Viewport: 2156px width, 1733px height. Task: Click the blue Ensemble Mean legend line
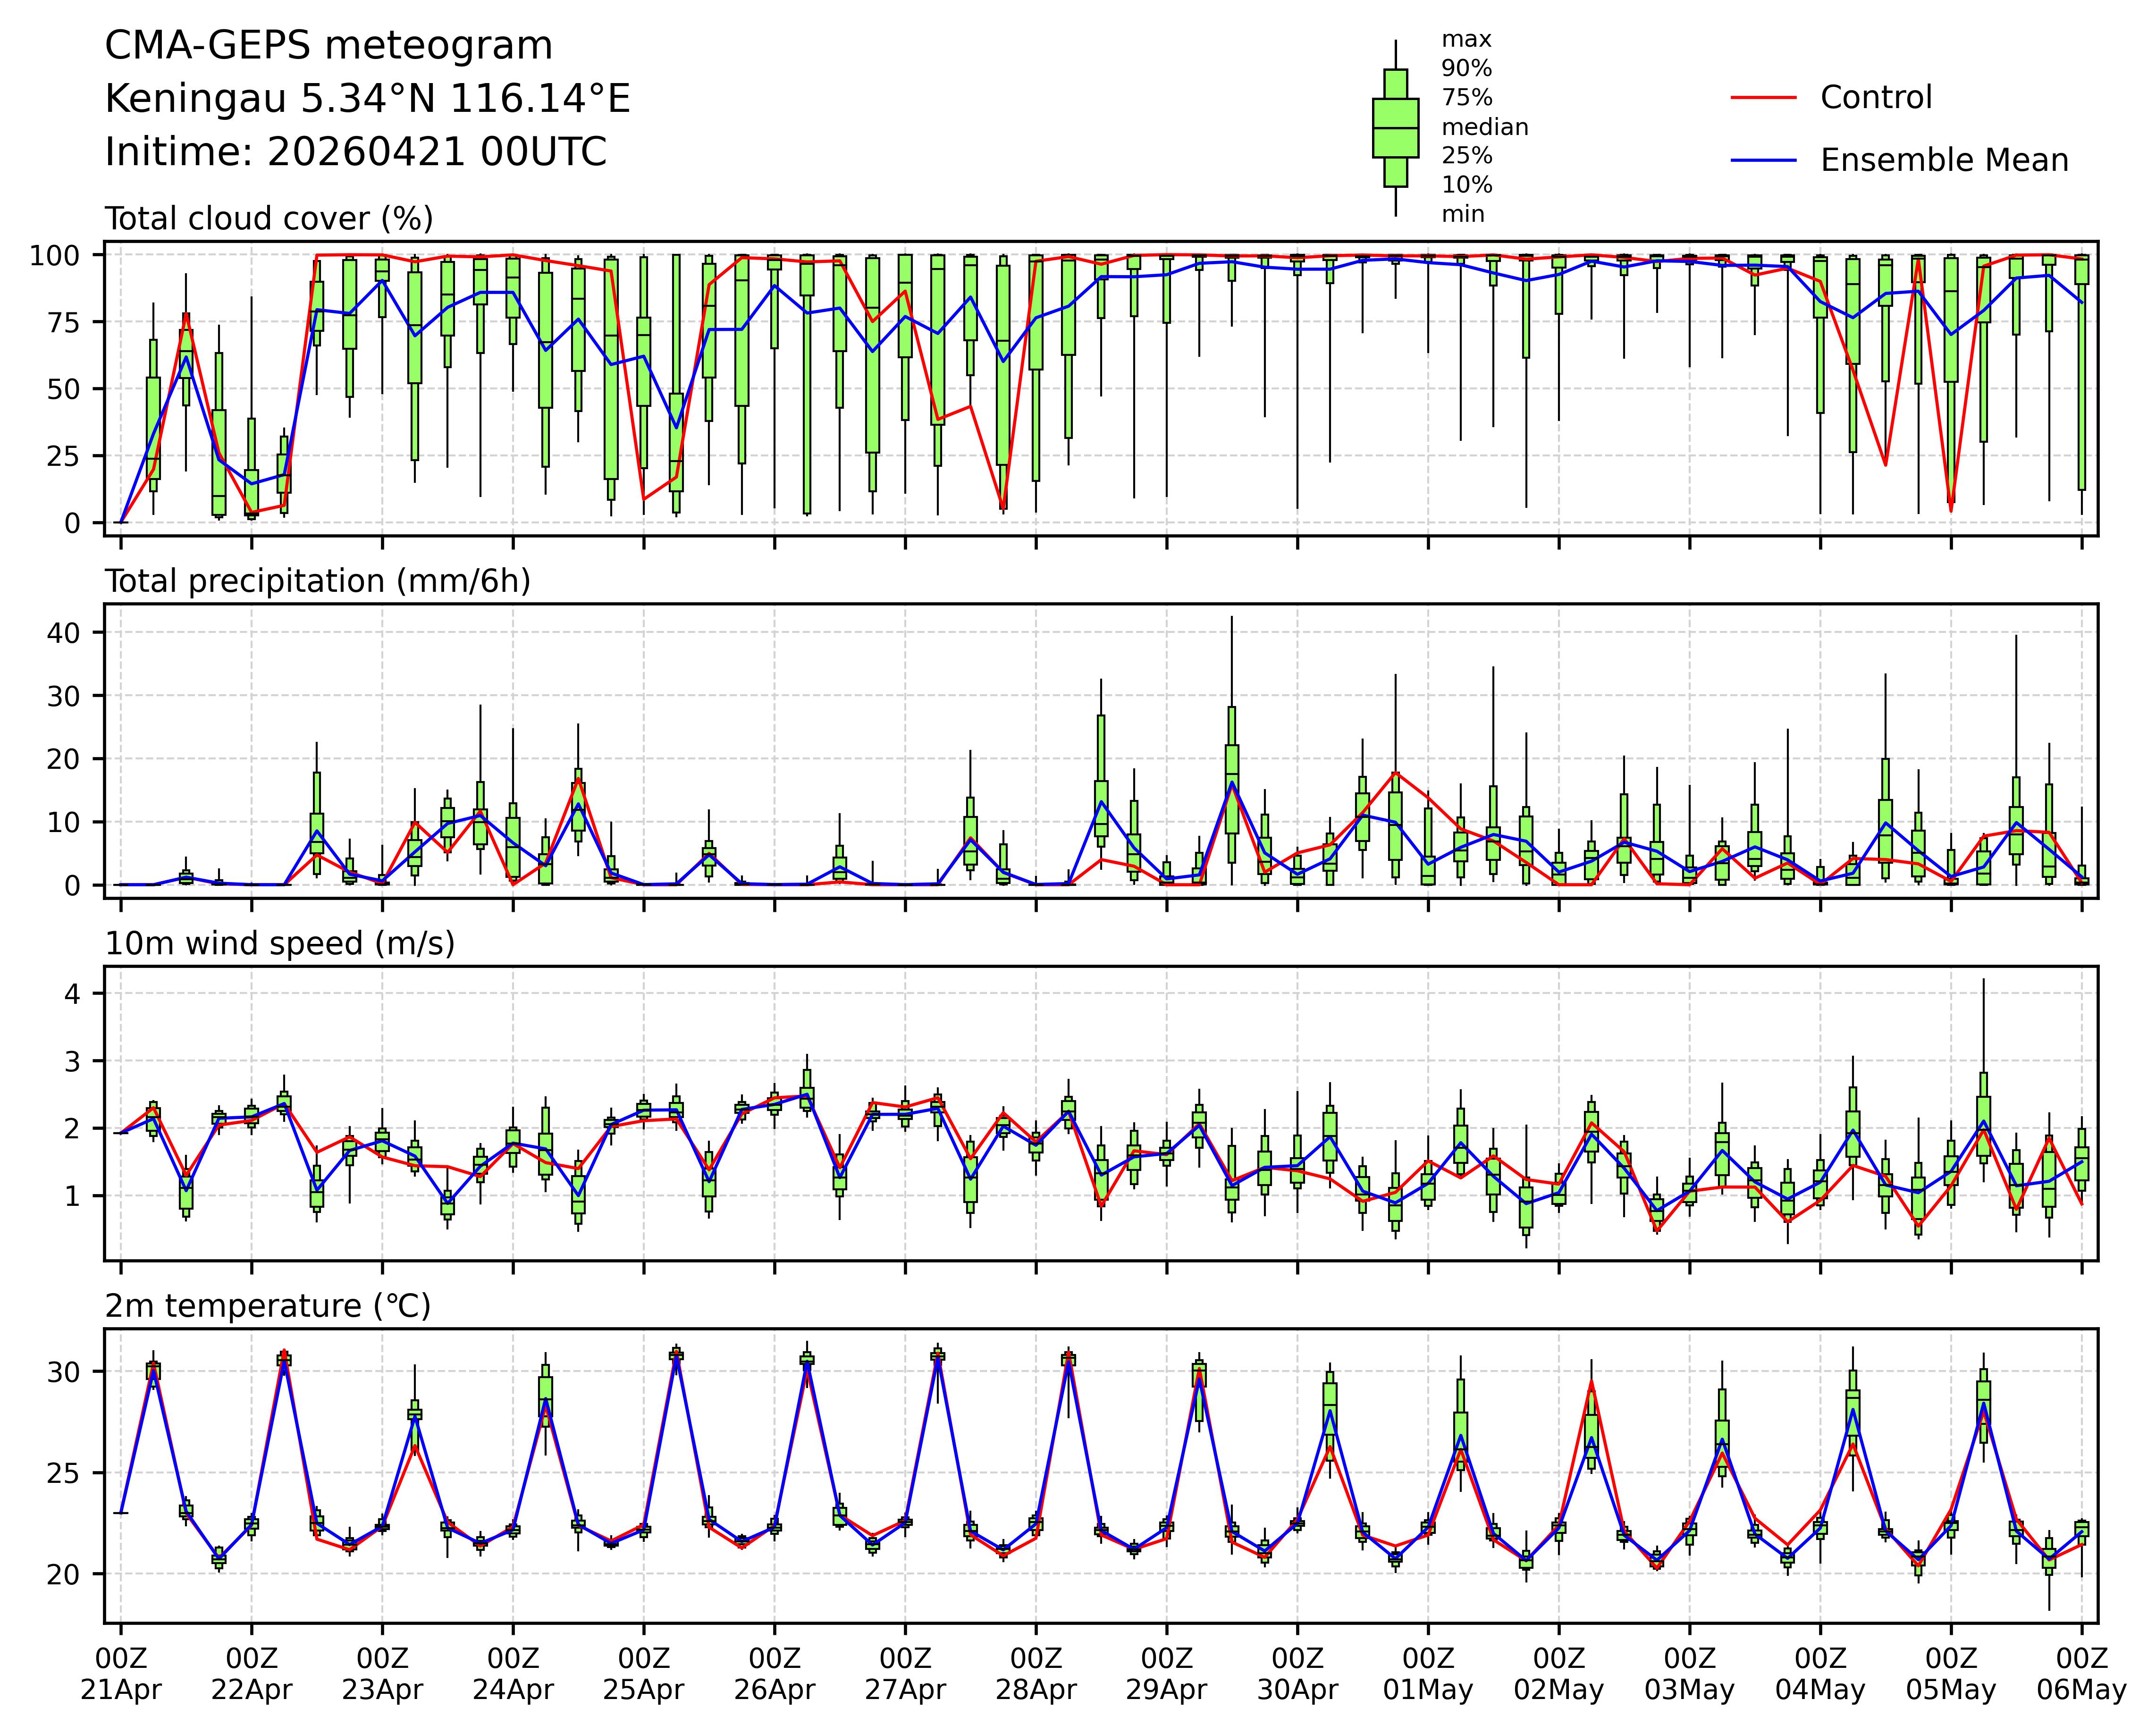click(1763, 161)
